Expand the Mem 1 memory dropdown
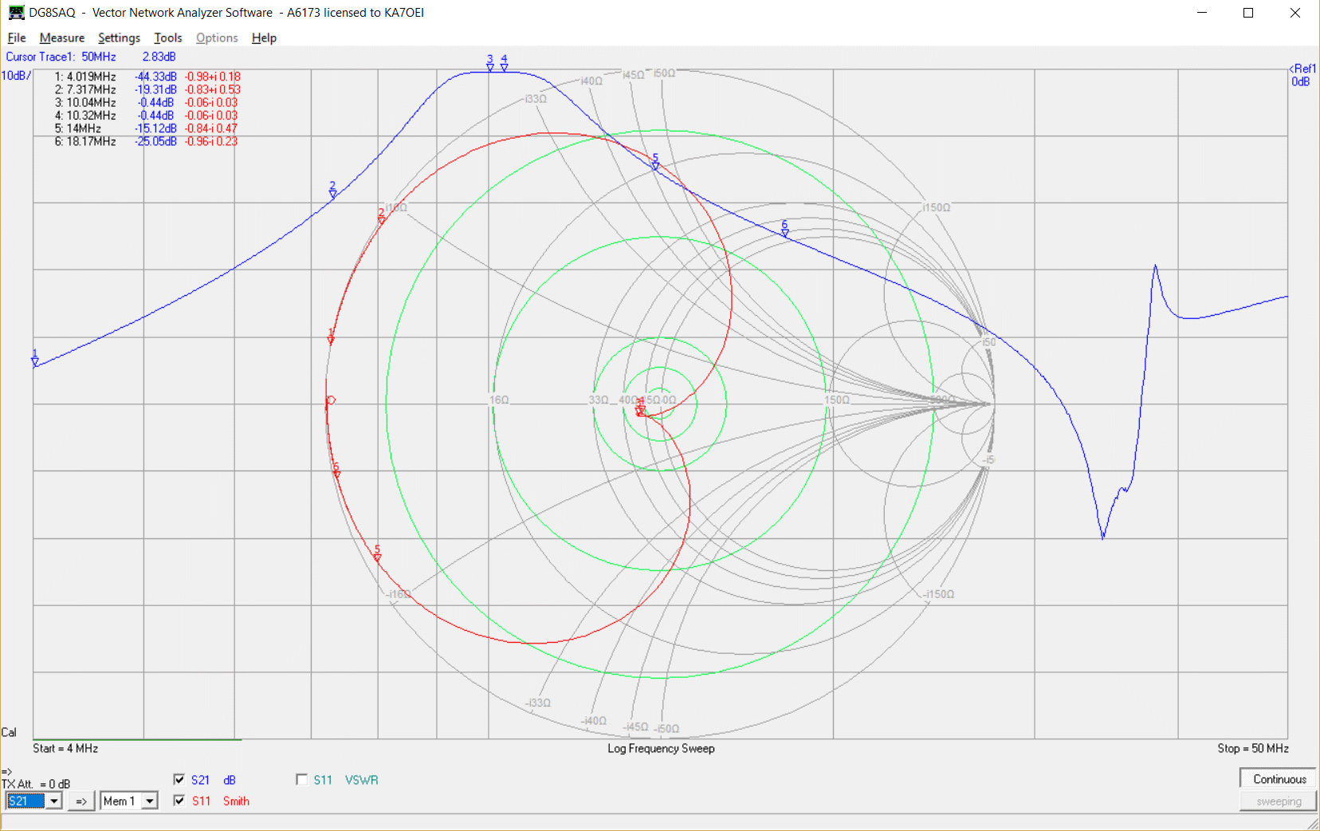This screenshot has width=1320, height=831. pyautogui.click(x=149, y=801)
